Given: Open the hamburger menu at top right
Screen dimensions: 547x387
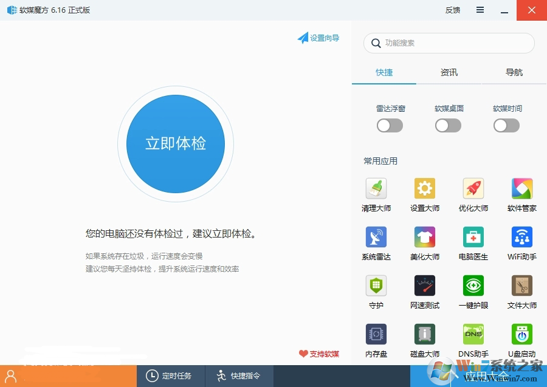Looking at the screenshot, I should (480, 10).
